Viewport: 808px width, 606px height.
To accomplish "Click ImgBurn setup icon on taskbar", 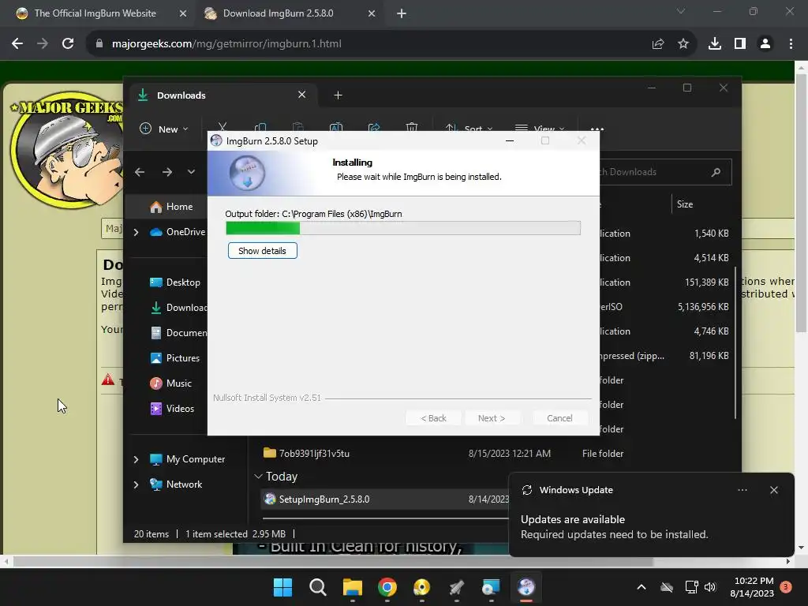I will click(526, 587).
